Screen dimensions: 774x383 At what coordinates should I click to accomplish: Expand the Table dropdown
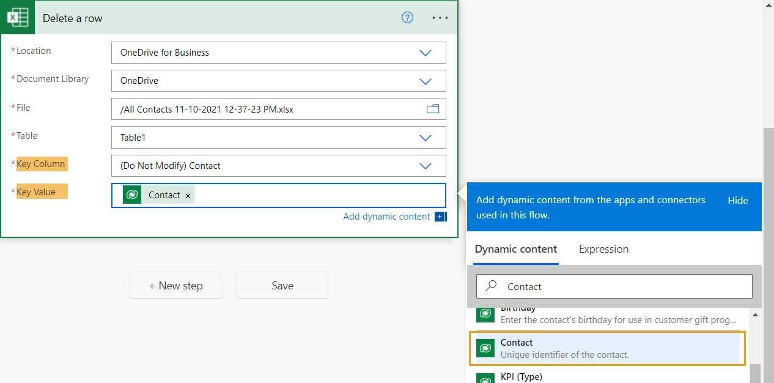point(426,138)
